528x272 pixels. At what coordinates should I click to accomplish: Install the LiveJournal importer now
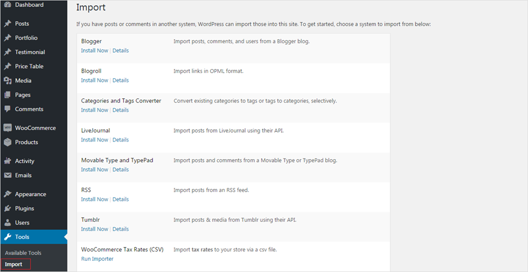click(94, 140)
